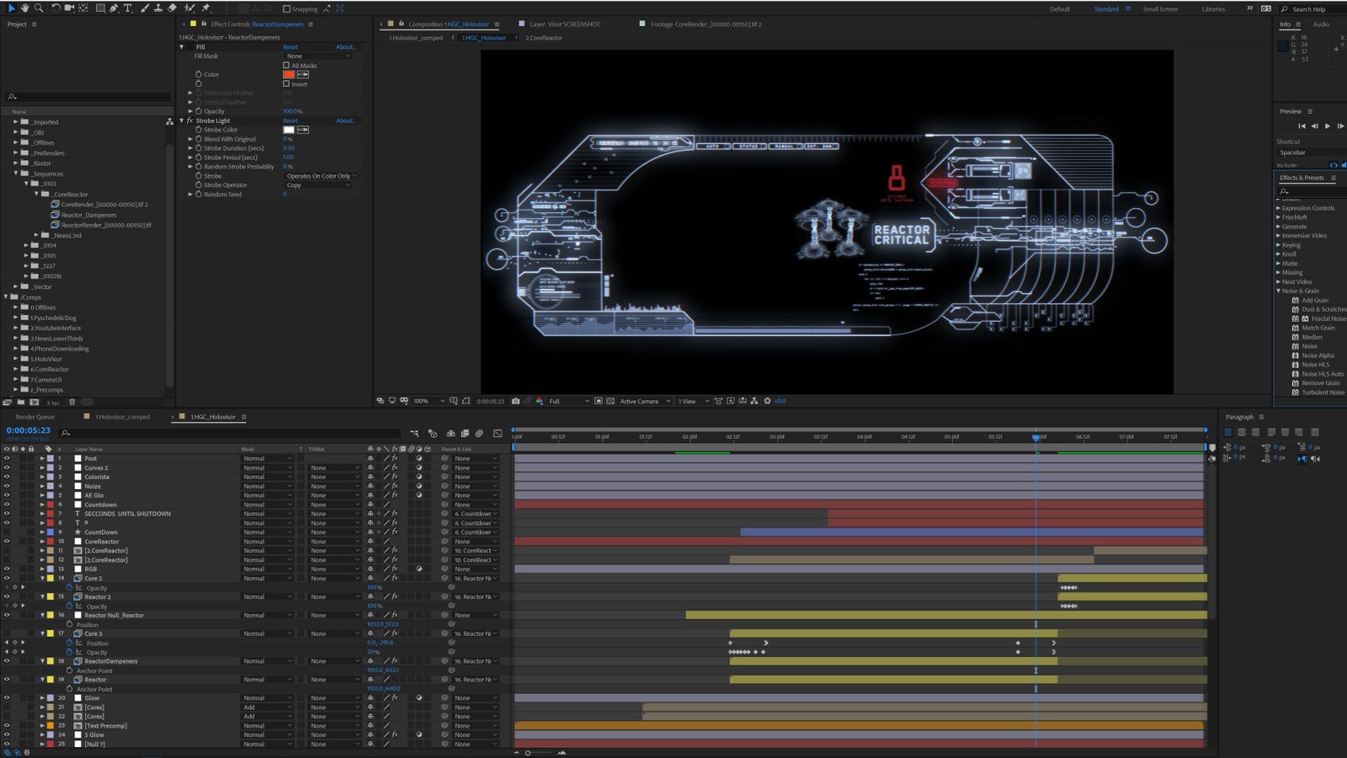The height and width of the screenshot is (758, 1347).
Task: Expand the _Imported folder in Project panel
Action: pyautogui.click(x=15, y=122)
